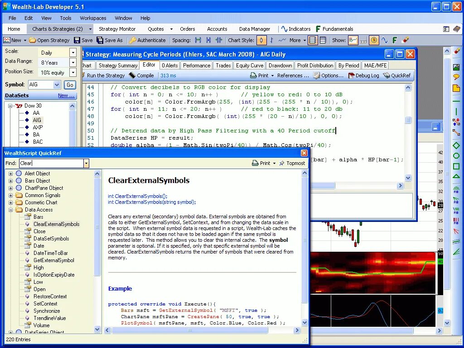Click the narrowest bar spacing icon

point(219,40)
